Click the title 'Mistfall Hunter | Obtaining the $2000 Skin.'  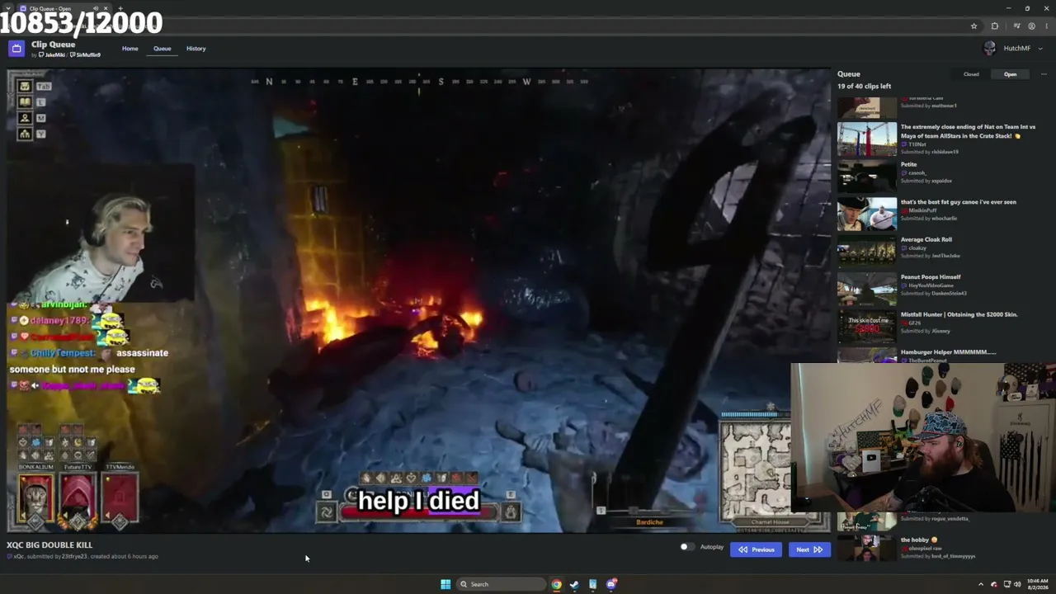(x=959, y=314)
